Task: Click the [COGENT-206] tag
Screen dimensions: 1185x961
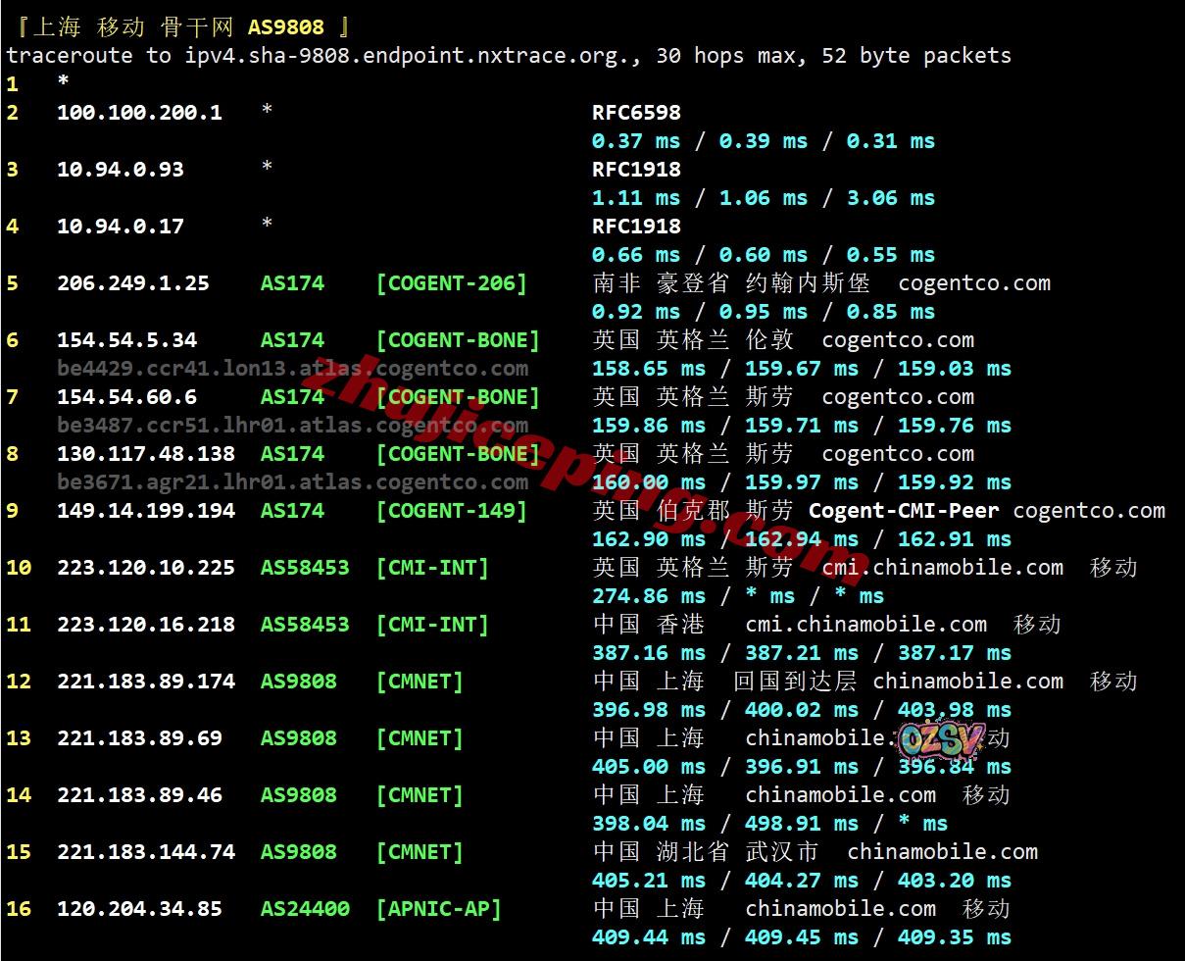Action: click(452, 283)
